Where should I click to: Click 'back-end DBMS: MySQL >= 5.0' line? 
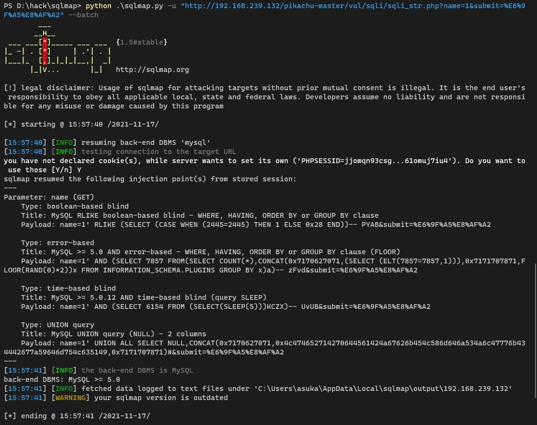click(62, 379)
